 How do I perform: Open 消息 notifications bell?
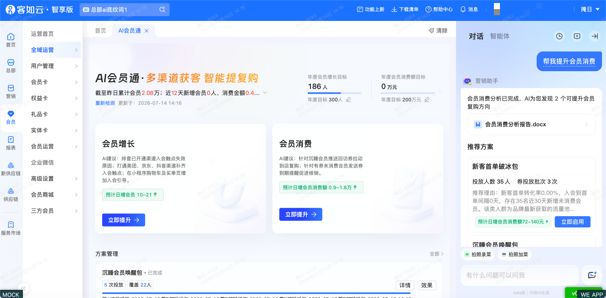469,9
